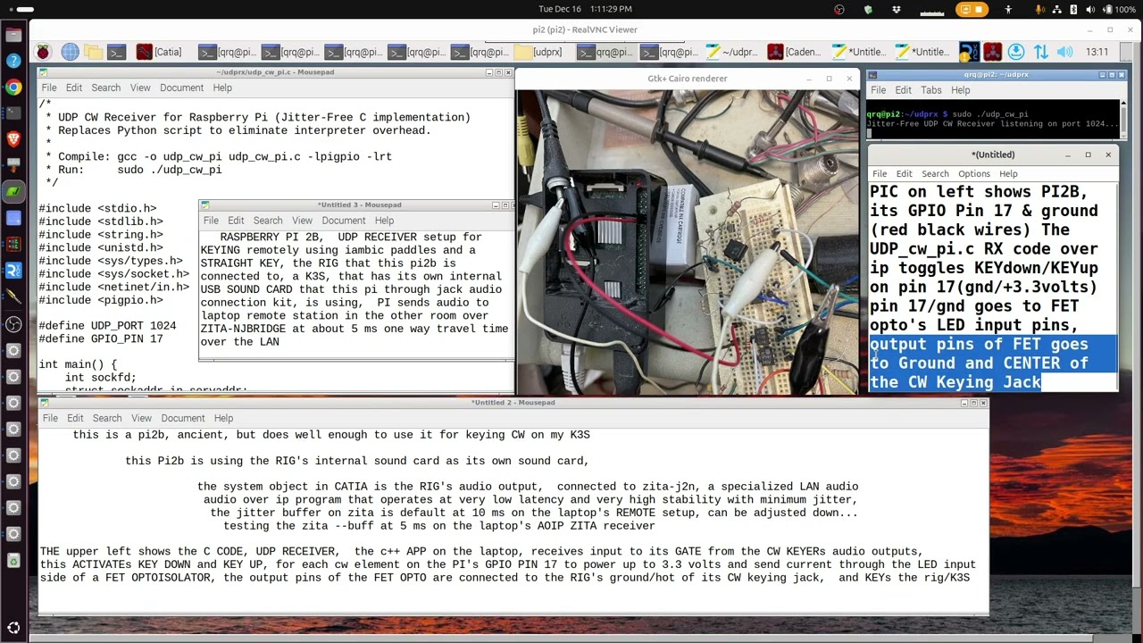Screen dimensions: 1143x643
Task: Click the '#define GPIO_PIN 17' code line
Action: (101, 339)
